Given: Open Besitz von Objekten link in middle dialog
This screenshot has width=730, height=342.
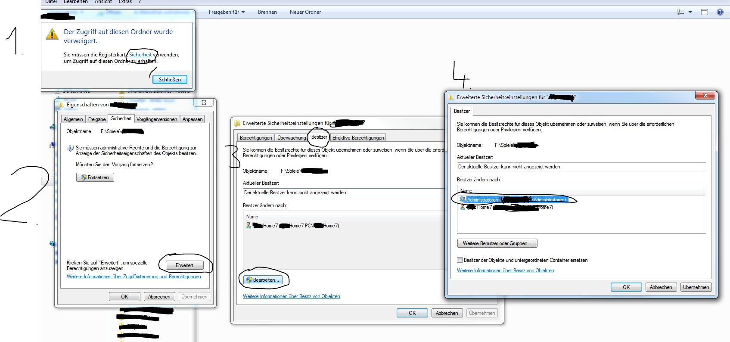Looking at the screenshot, I should (x=292, y=296).
